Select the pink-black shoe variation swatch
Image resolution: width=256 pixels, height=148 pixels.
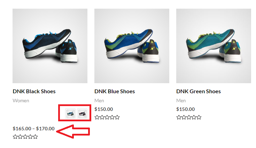[x=82, y=114]
